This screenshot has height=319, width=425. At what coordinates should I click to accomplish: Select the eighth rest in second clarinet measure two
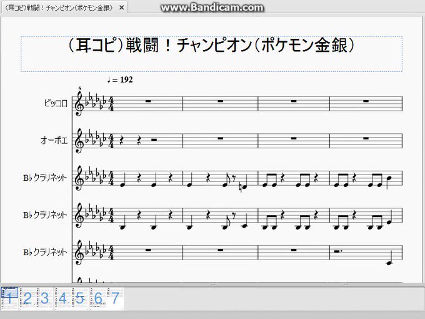click(234, 216)
